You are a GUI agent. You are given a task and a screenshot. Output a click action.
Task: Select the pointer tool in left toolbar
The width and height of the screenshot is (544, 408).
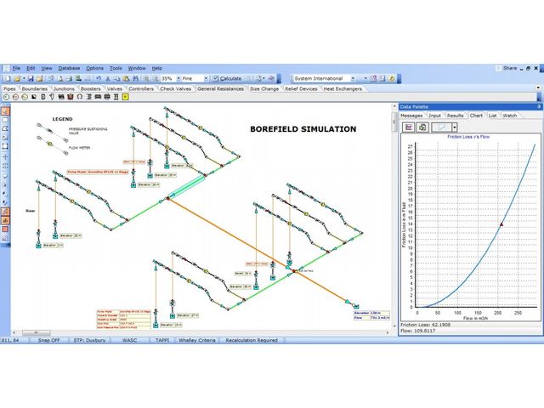point(5,109)
